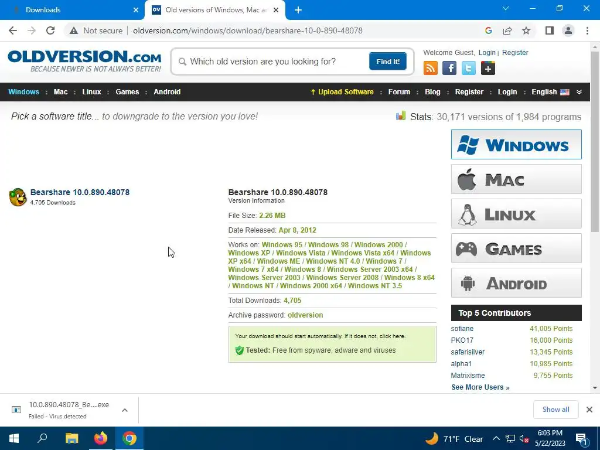Open Google icon in address bar

tap(488, 30)
